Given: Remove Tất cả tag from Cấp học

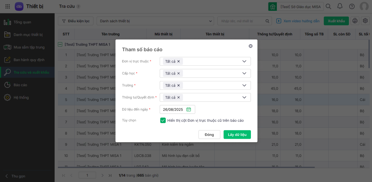Looking at the screenshot, I should (178, 73).
